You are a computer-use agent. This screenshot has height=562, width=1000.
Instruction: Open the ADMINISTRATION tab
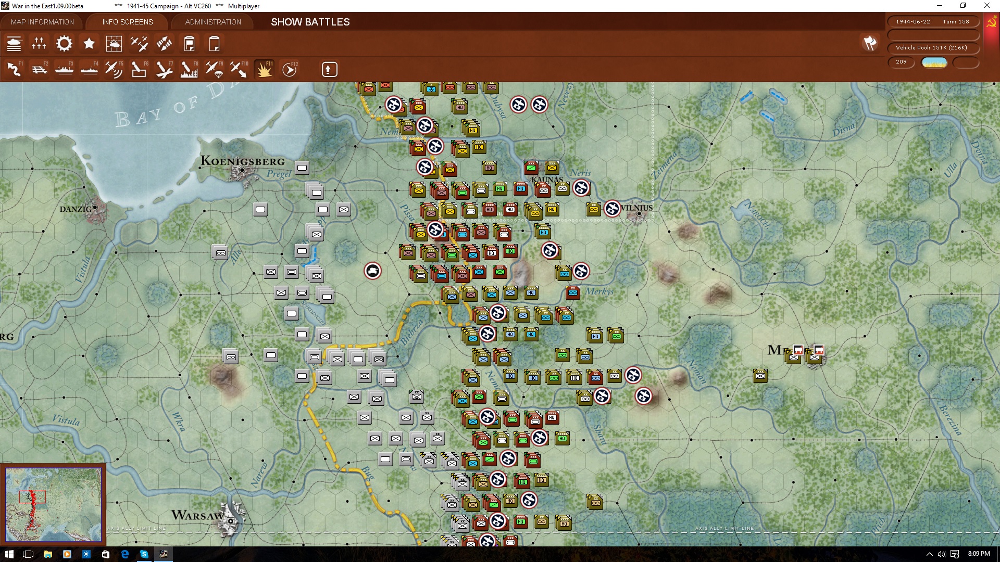[213, 22]
